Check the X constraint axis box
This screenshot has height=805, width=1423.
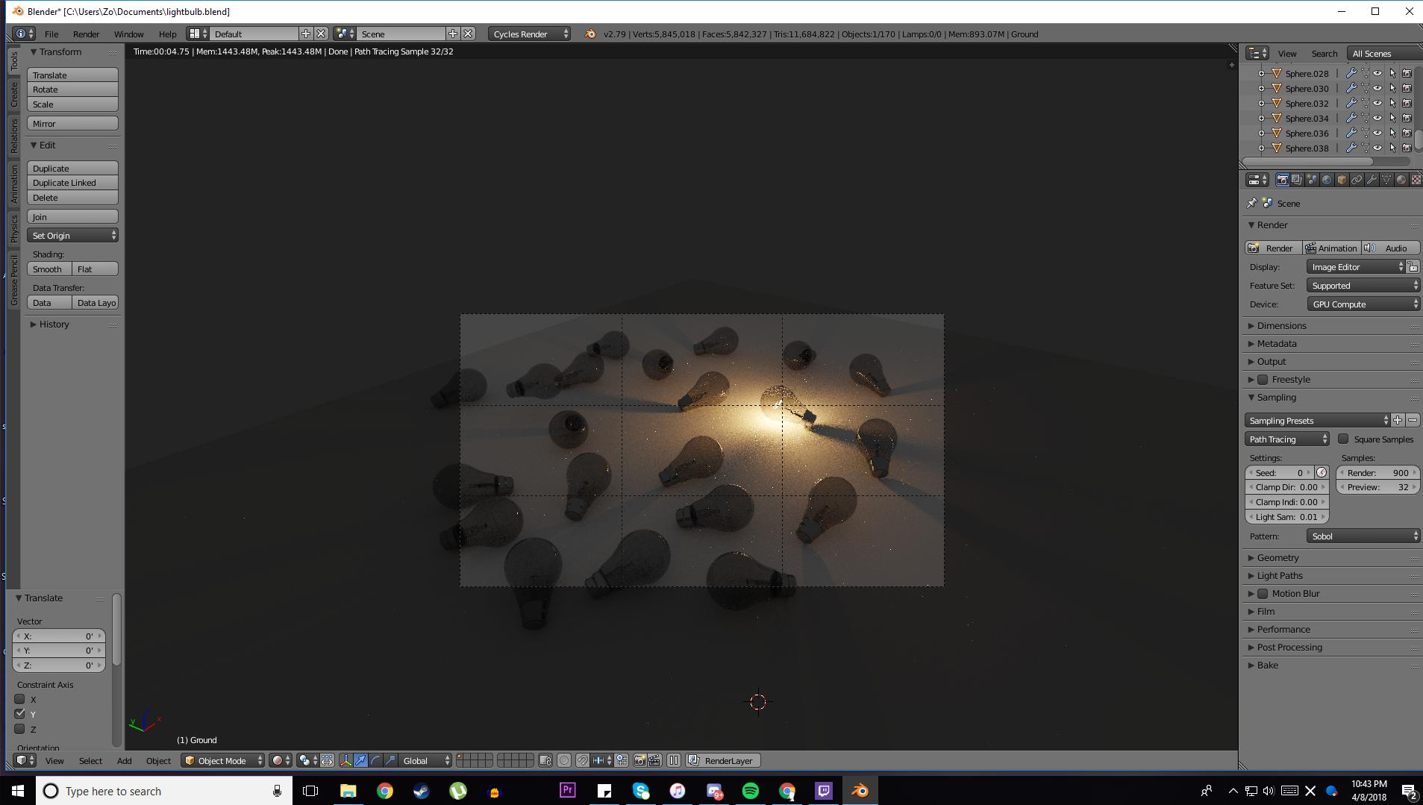click(20, 699)
